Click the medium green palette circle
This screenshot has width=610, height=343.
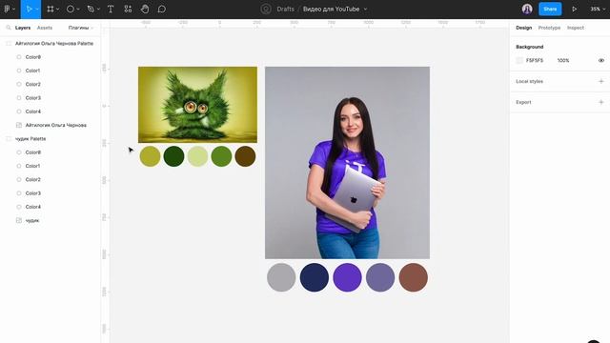[x=221, y=156]
